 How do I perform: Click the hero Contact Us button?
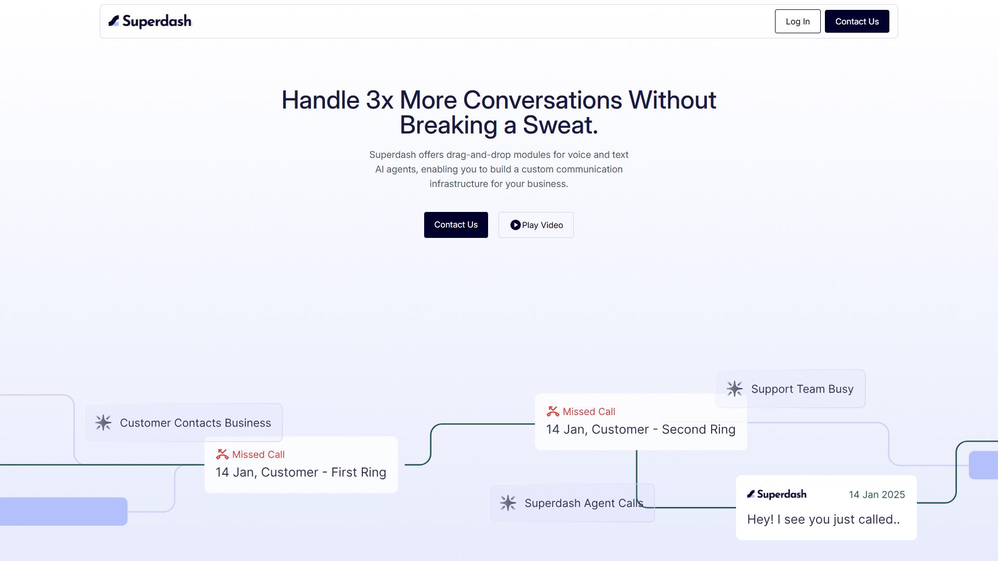point(456,225)
